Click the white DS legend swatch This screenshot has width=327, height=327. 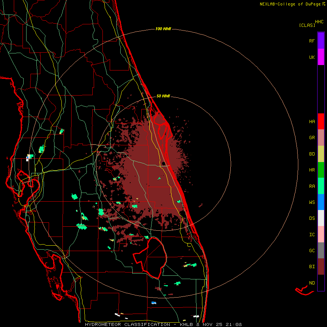coord(321,218)
